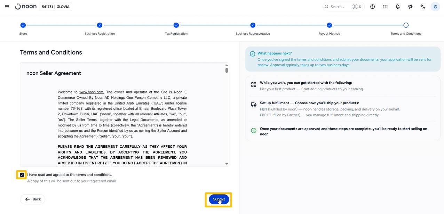
Task: Click 'Once your documents are approved' text
Action: tap(343, 131)
